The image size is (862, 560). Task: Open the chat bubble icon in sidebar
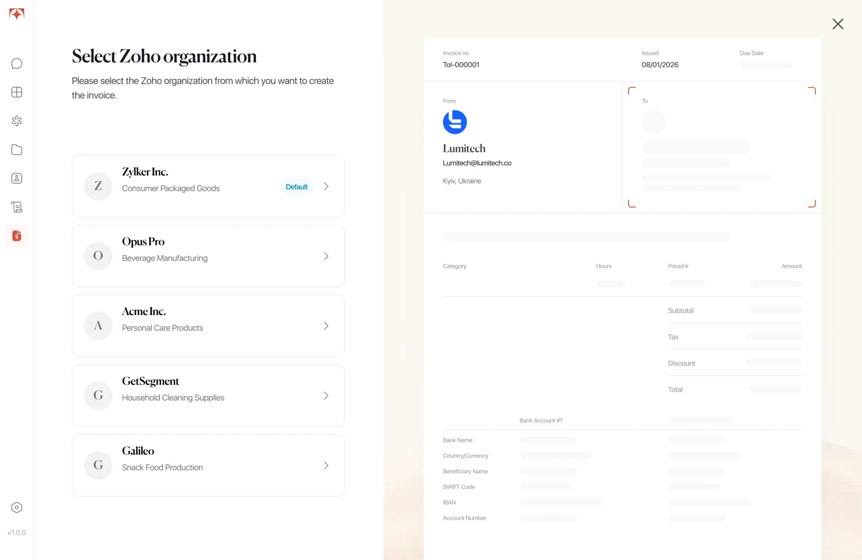pos(17,63)
